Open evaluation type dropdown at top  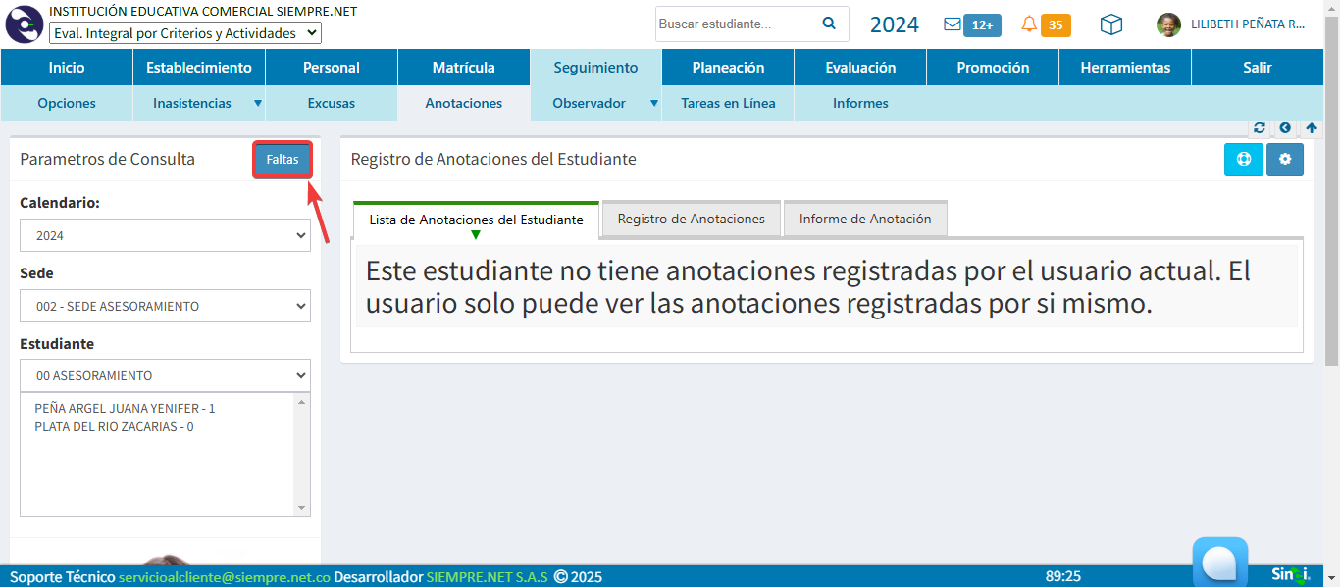tap(185, 33)
